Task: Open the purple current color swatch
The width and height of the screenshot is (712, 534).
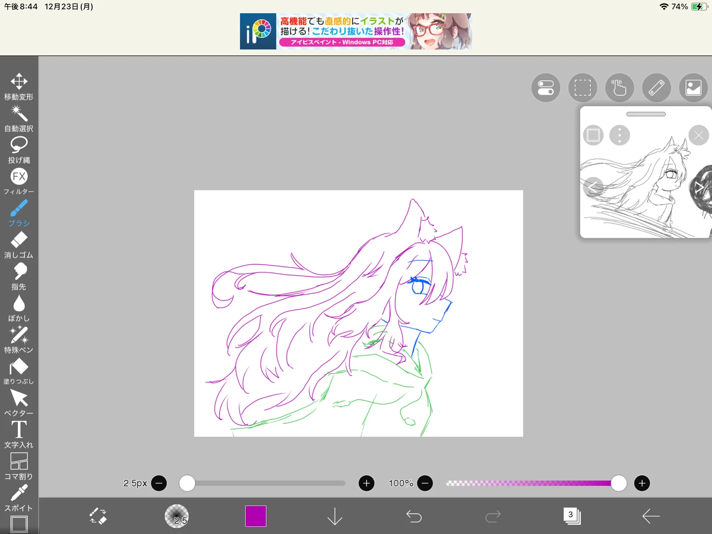Action: [x=256, y=516]
